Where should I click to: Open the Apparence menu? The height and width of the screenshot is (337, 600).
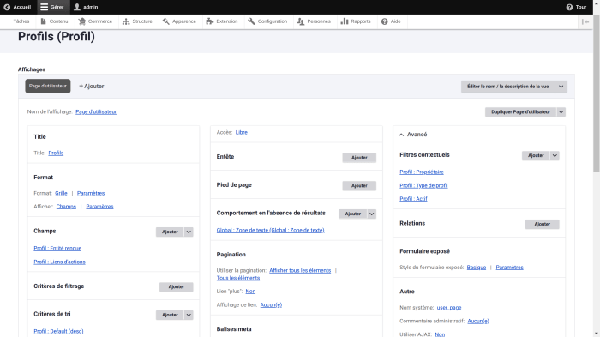click(179, 21)
